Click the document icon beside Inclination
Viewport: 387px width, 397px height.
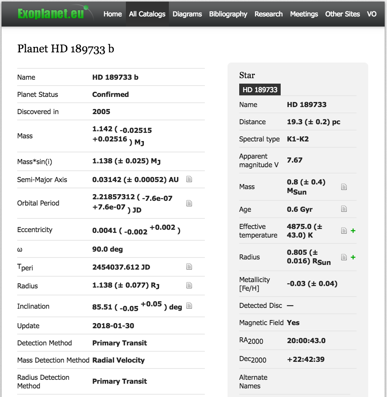click(189, 306)
